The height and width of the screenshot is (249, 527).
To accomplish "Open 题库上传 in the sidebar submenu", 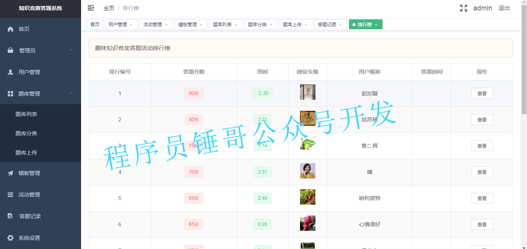I will point(41,153).
